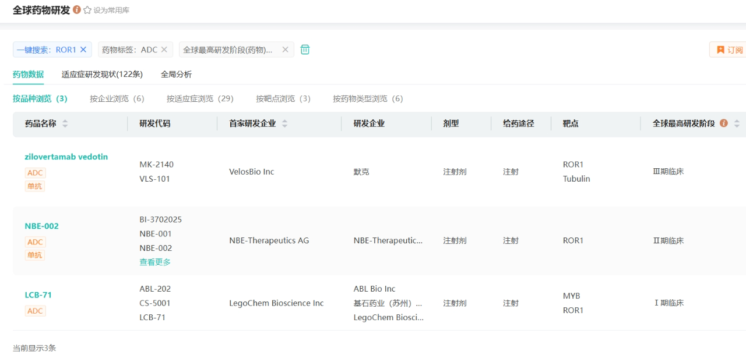Click the 订阅 subscribe button
This screenshot has width=746, height=358.
[x=729, y=50]
